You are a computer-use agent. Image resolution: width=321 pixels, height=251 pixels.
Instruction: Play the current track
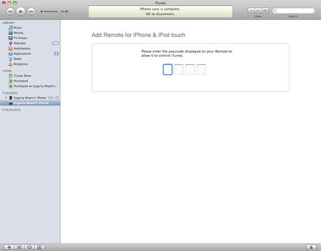point(20,11)
